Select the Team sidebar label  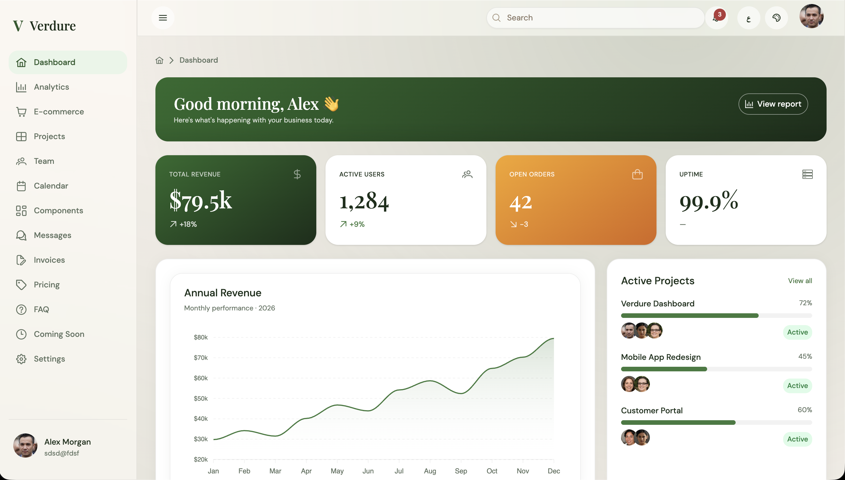pos(44,161)
